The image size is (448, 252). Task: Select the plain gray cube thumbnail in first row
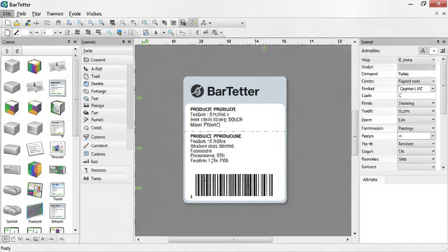(x=12, y=66)
